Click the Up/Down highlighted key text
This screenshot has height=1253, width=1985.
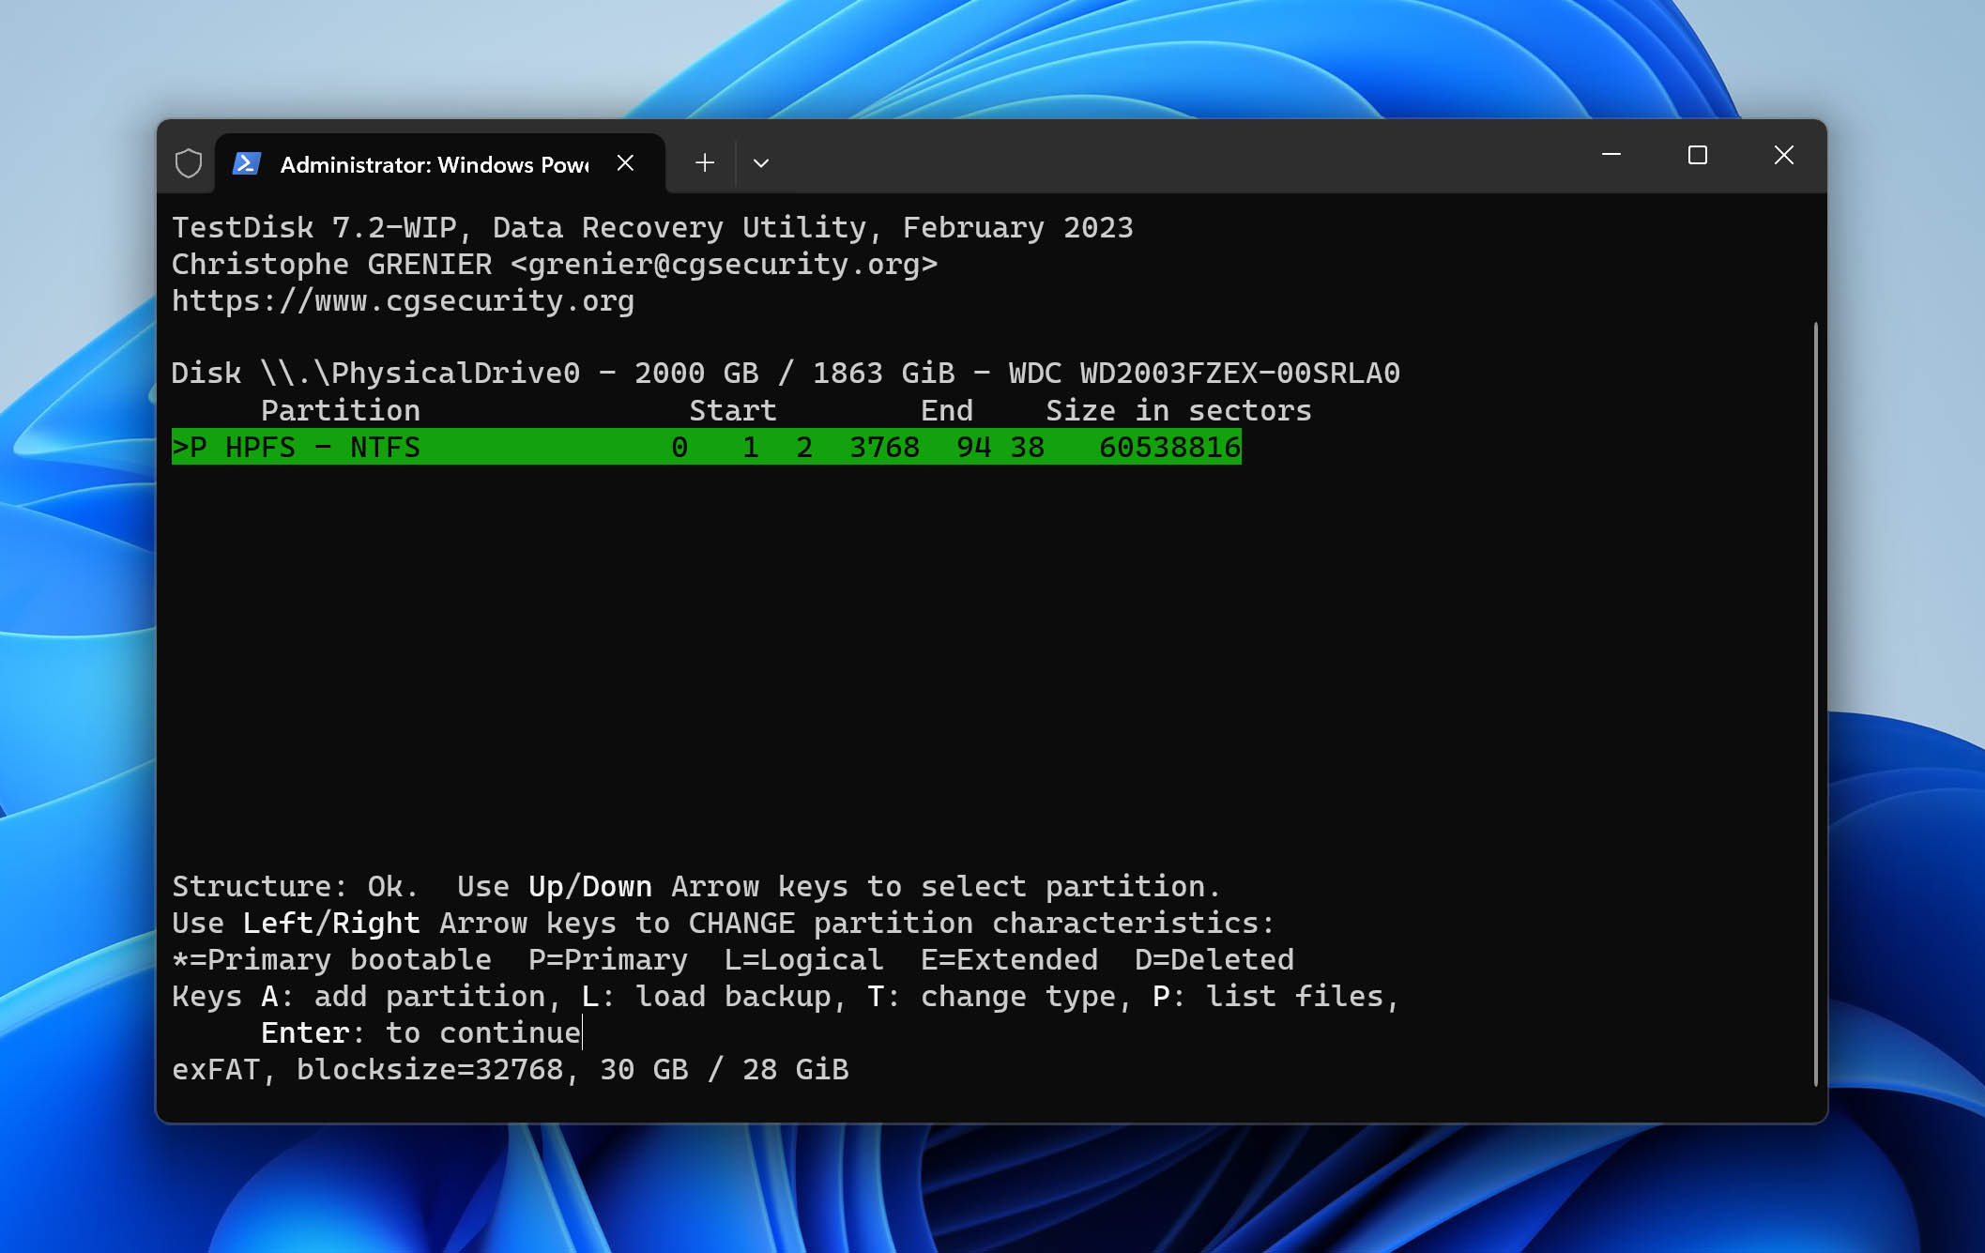589,886
